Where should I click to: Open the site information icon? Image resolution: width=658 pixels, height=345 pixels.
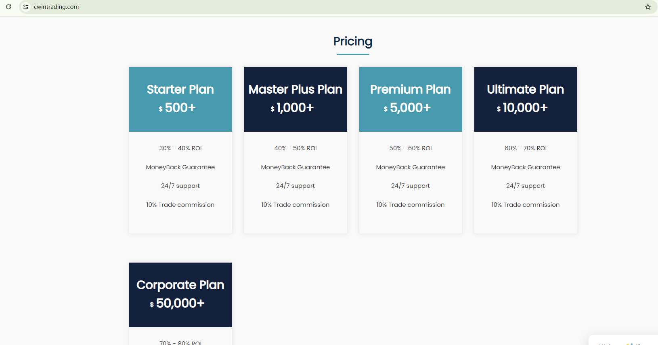(x=26, y=7)
